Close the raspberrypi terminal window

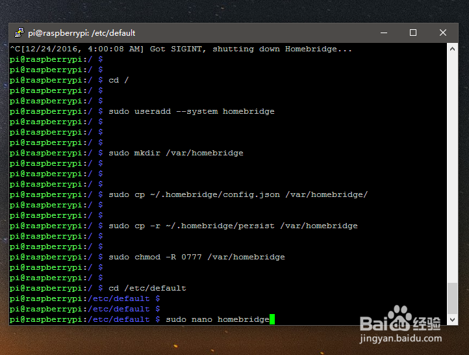[x=443, y=33]
